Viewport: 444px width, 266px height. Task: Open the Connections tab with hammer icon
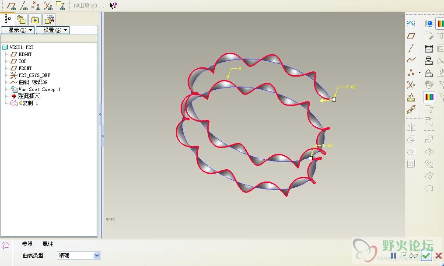(49, 20)
